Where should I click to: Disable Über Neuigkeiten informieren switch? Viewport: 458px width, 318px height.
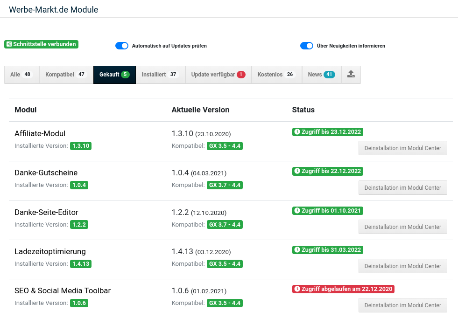(x=307, y=46)
